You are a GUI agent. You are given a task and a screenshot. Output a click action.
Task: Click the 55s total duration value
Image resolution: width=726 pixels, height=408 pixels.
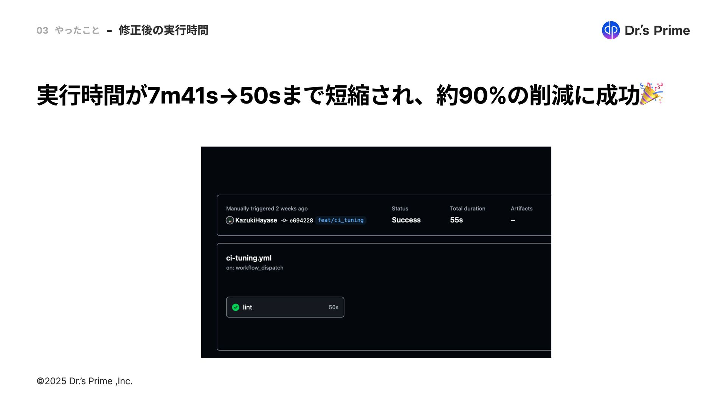point(456,220)
